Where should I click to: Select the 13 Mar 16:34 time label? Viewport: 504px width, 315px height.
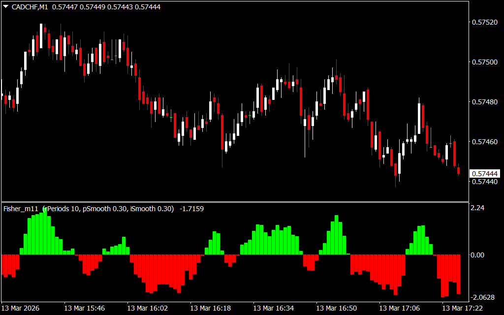click(x=274, y=308)
